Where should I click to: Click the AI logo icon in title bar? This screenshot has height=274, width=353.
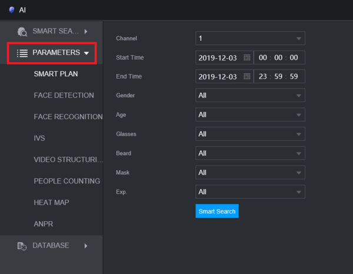tap(12, 10)
